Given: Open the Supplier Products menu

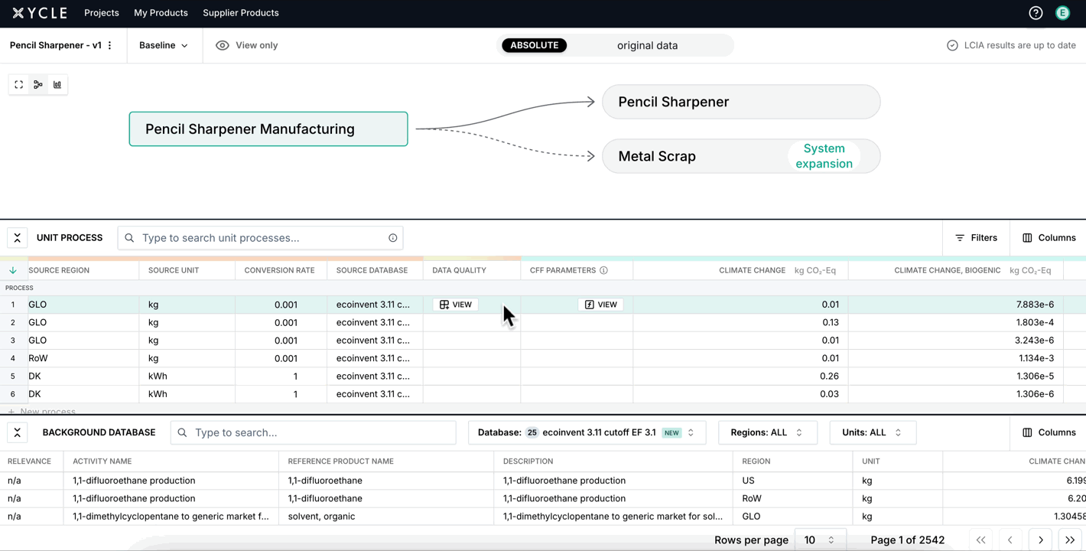Looking at the screenshot, I should pyautogui.click(x=240, y=13).
